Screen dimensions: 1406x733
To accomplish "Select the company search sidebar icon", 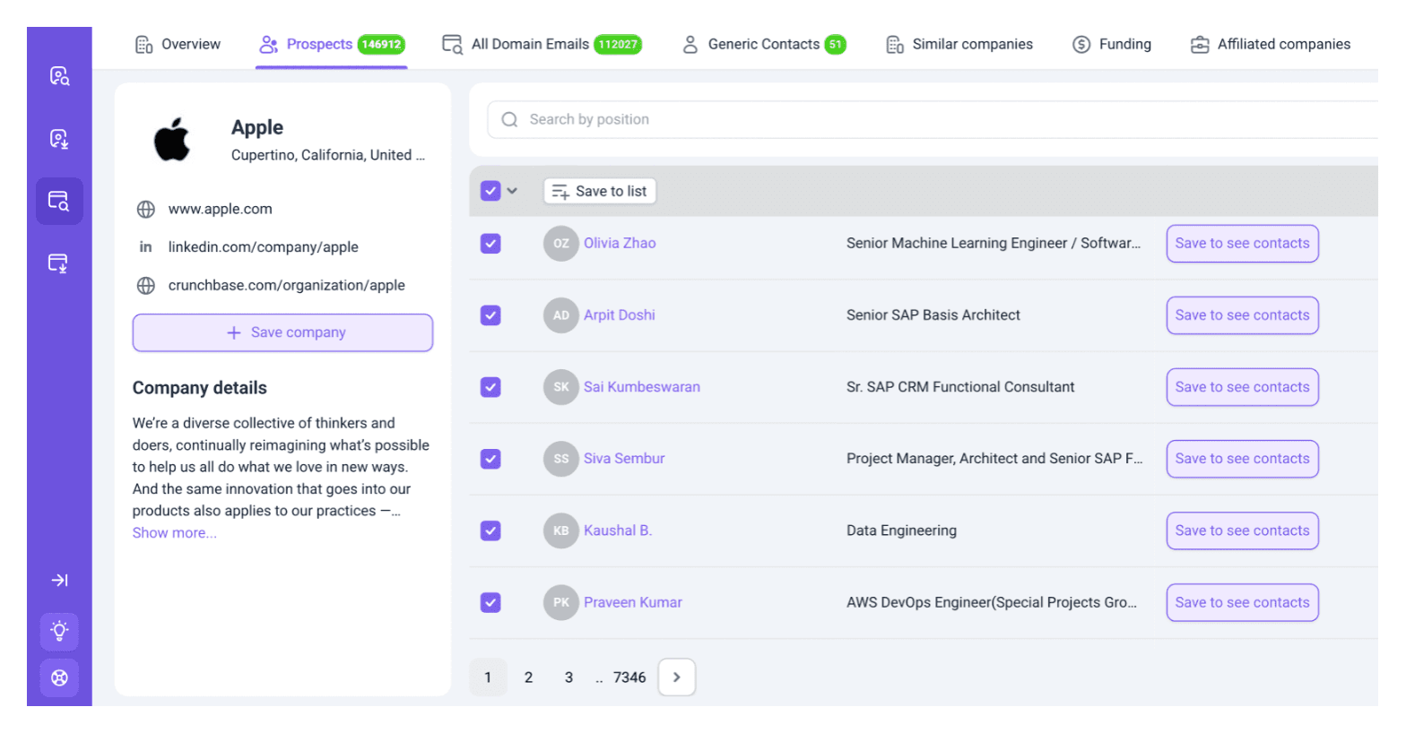I will [x=59, y=201].
